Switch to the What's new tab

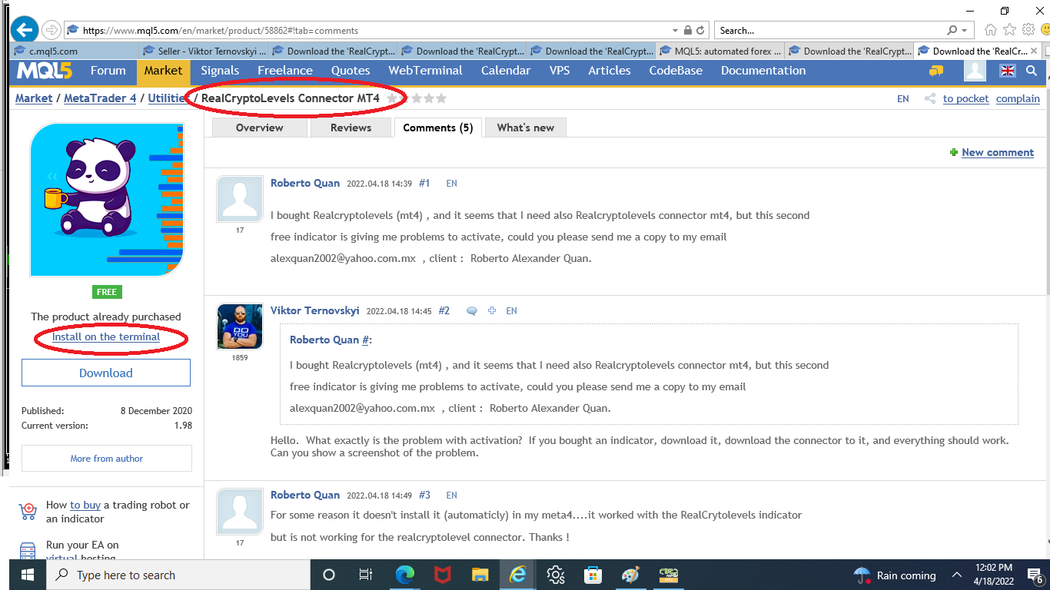526,128
